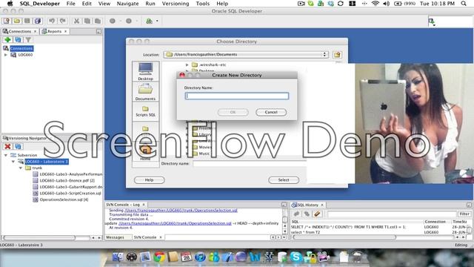Click the Back navigation toolbar icon

pyautogui.click(x=113, y=21)
